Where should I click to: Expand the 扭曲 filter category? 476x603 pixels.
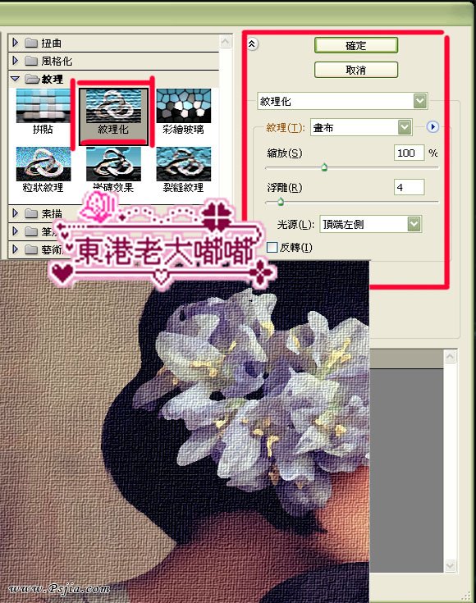pos(15,43)
